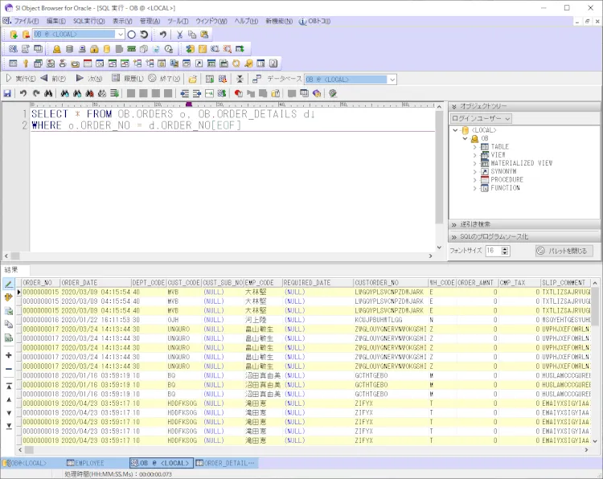603x479 pixels.
Task: Jump to first record arrow icon
Action: click(9, 386)
